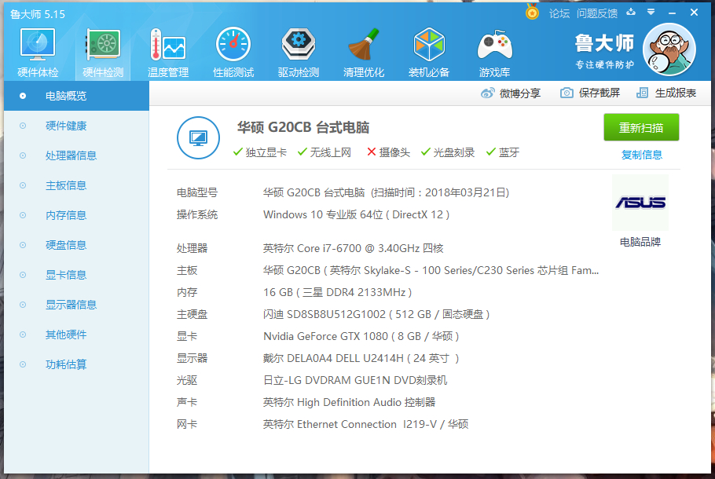The height and width of the screenshot is (479, 715).
Task: Click the DELL U2414H monitor value
Action: coord(361,358)
